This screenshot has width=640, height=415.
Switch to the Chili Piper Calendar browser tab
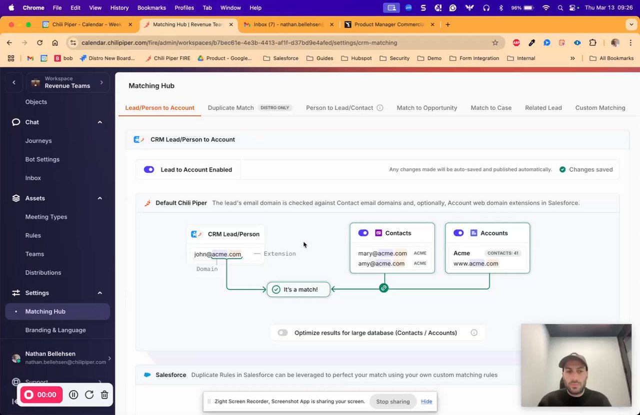click(x=87, y=24)
